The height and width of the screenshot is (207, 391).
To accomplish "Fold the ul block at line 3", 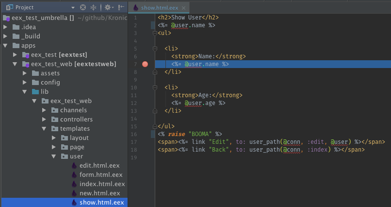I will 154,33.
